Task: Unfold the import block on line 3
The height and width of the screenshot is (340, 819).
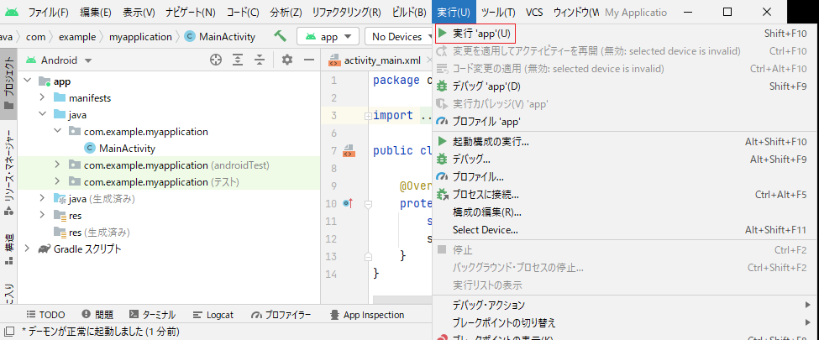Action: click(x=368, y=116)
